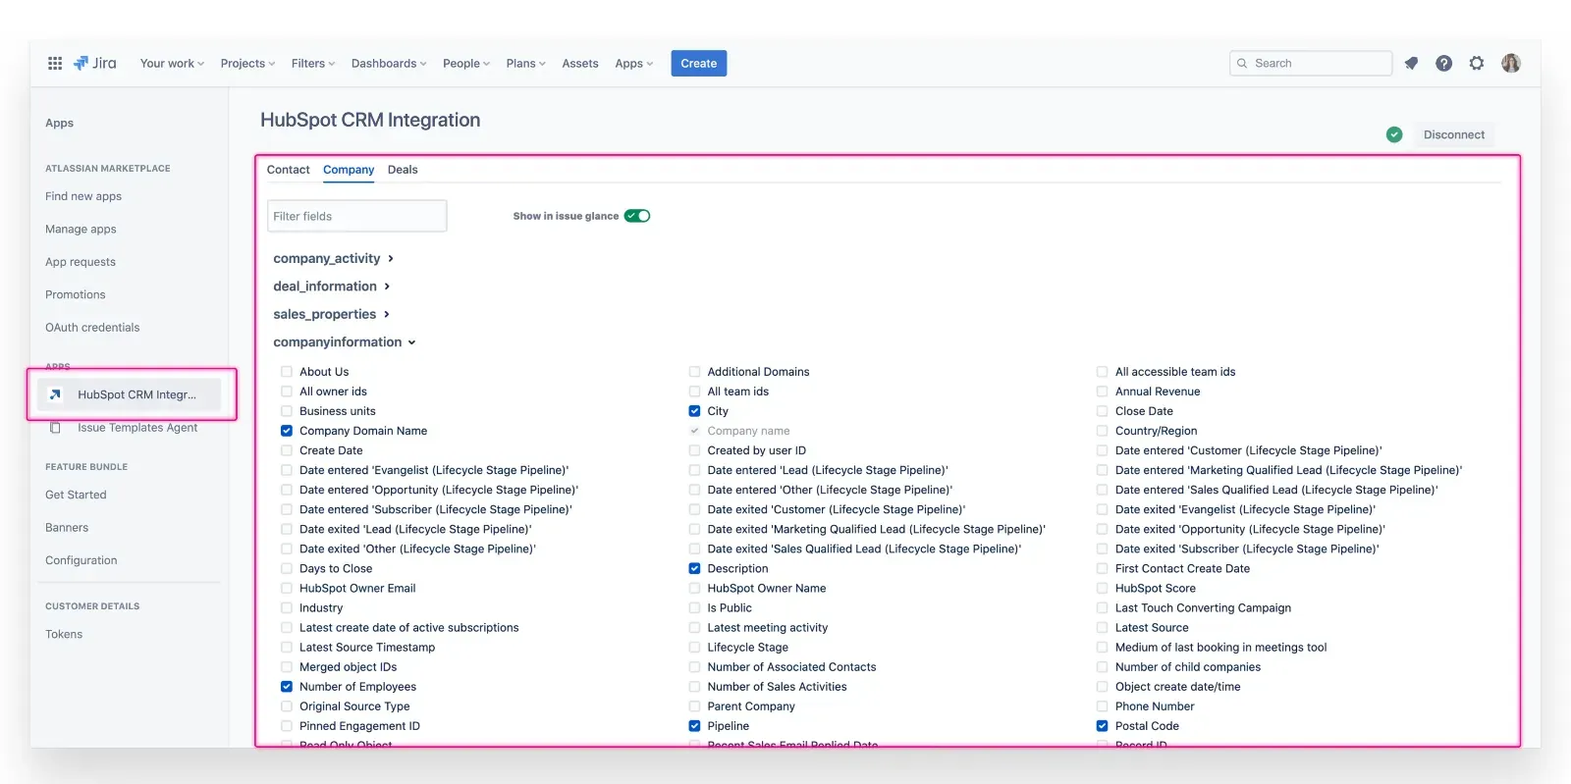Click the blue Create button
Viewport: 1571px width, 784px height.
point(698,63)
